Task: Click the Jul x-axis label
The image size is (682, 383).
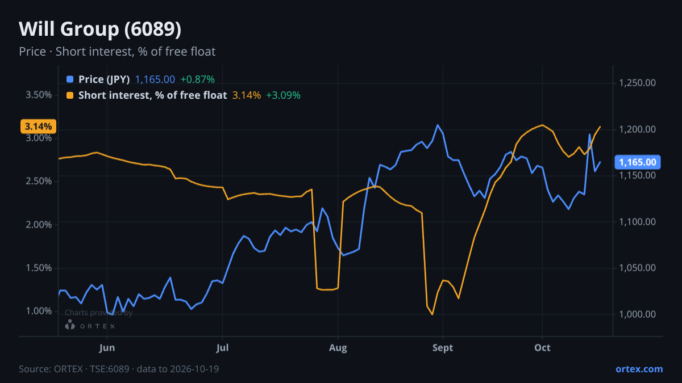Action: [x=222, y=348]
